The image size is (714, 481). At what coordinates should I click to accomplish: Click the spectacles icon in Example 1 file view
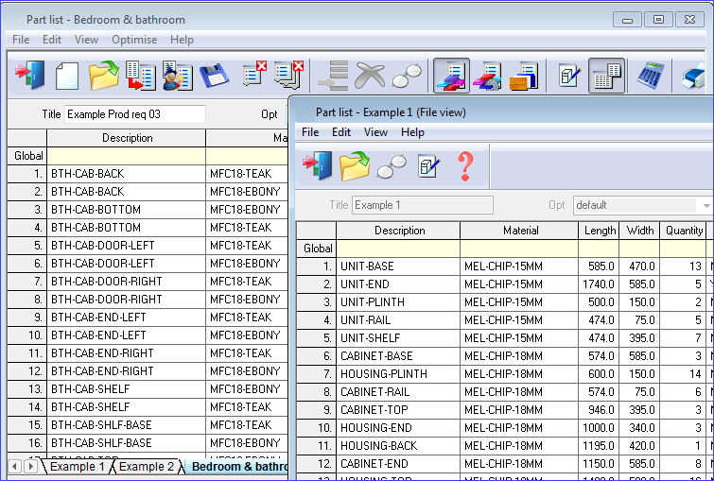[392, 166]
